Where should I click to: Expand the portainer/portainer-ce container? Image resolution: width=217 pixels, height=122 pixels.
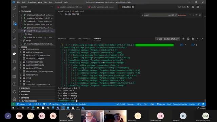click(x=22, y=18)
